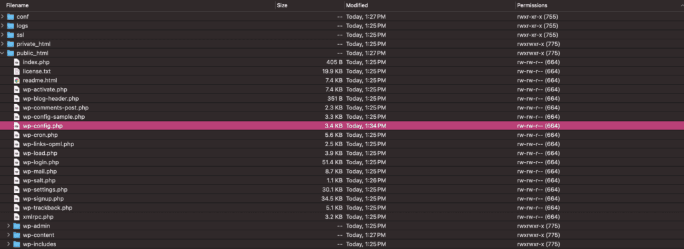Click the xmlrpc.php file icon

click(x=17, y=217)
